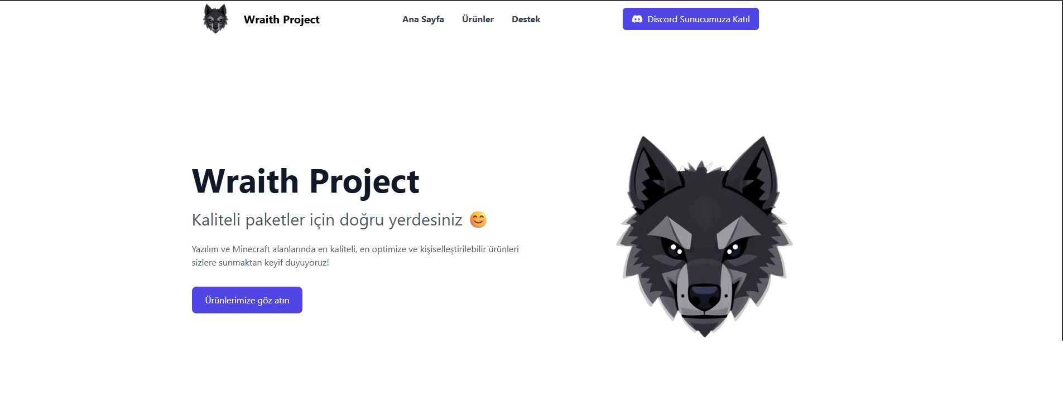Go to the Ürünler page
Viewport: 1063px width, 393px height.
478,19
